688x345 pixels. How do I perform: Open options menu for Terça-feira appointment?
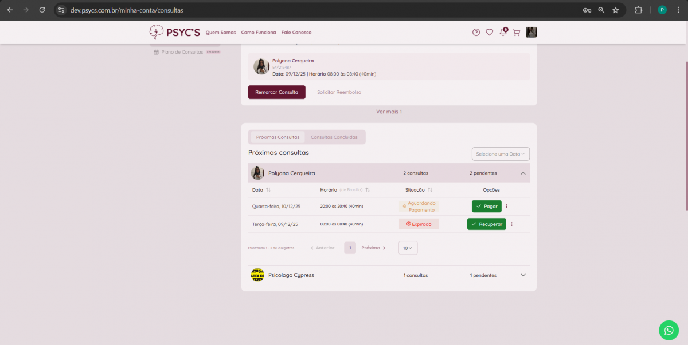[511, 224]
